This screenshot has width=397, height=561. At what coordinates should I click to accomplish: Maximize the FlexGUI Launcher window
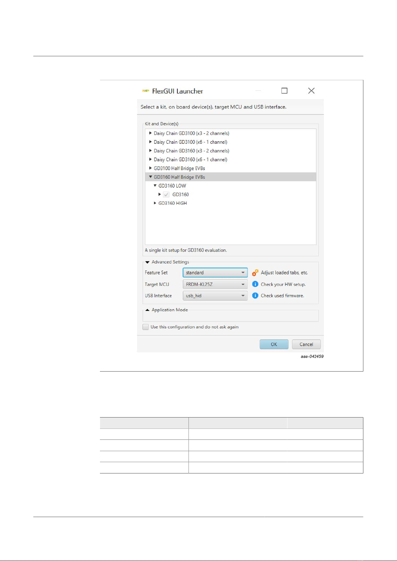[284, 91]
